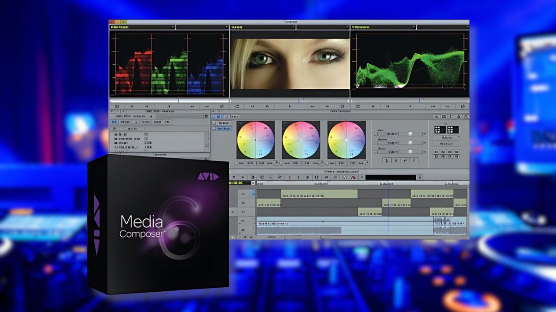Enable the Gamma checkbox
The width and height of the screenshot is (556, 312).
click(x=376, y=143)
